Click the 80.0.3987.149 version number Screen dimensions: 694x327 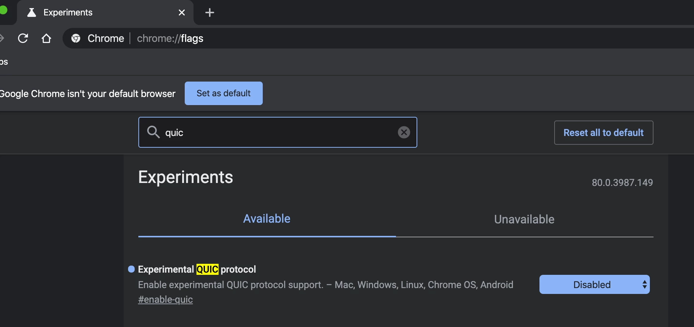click(622, 183)
